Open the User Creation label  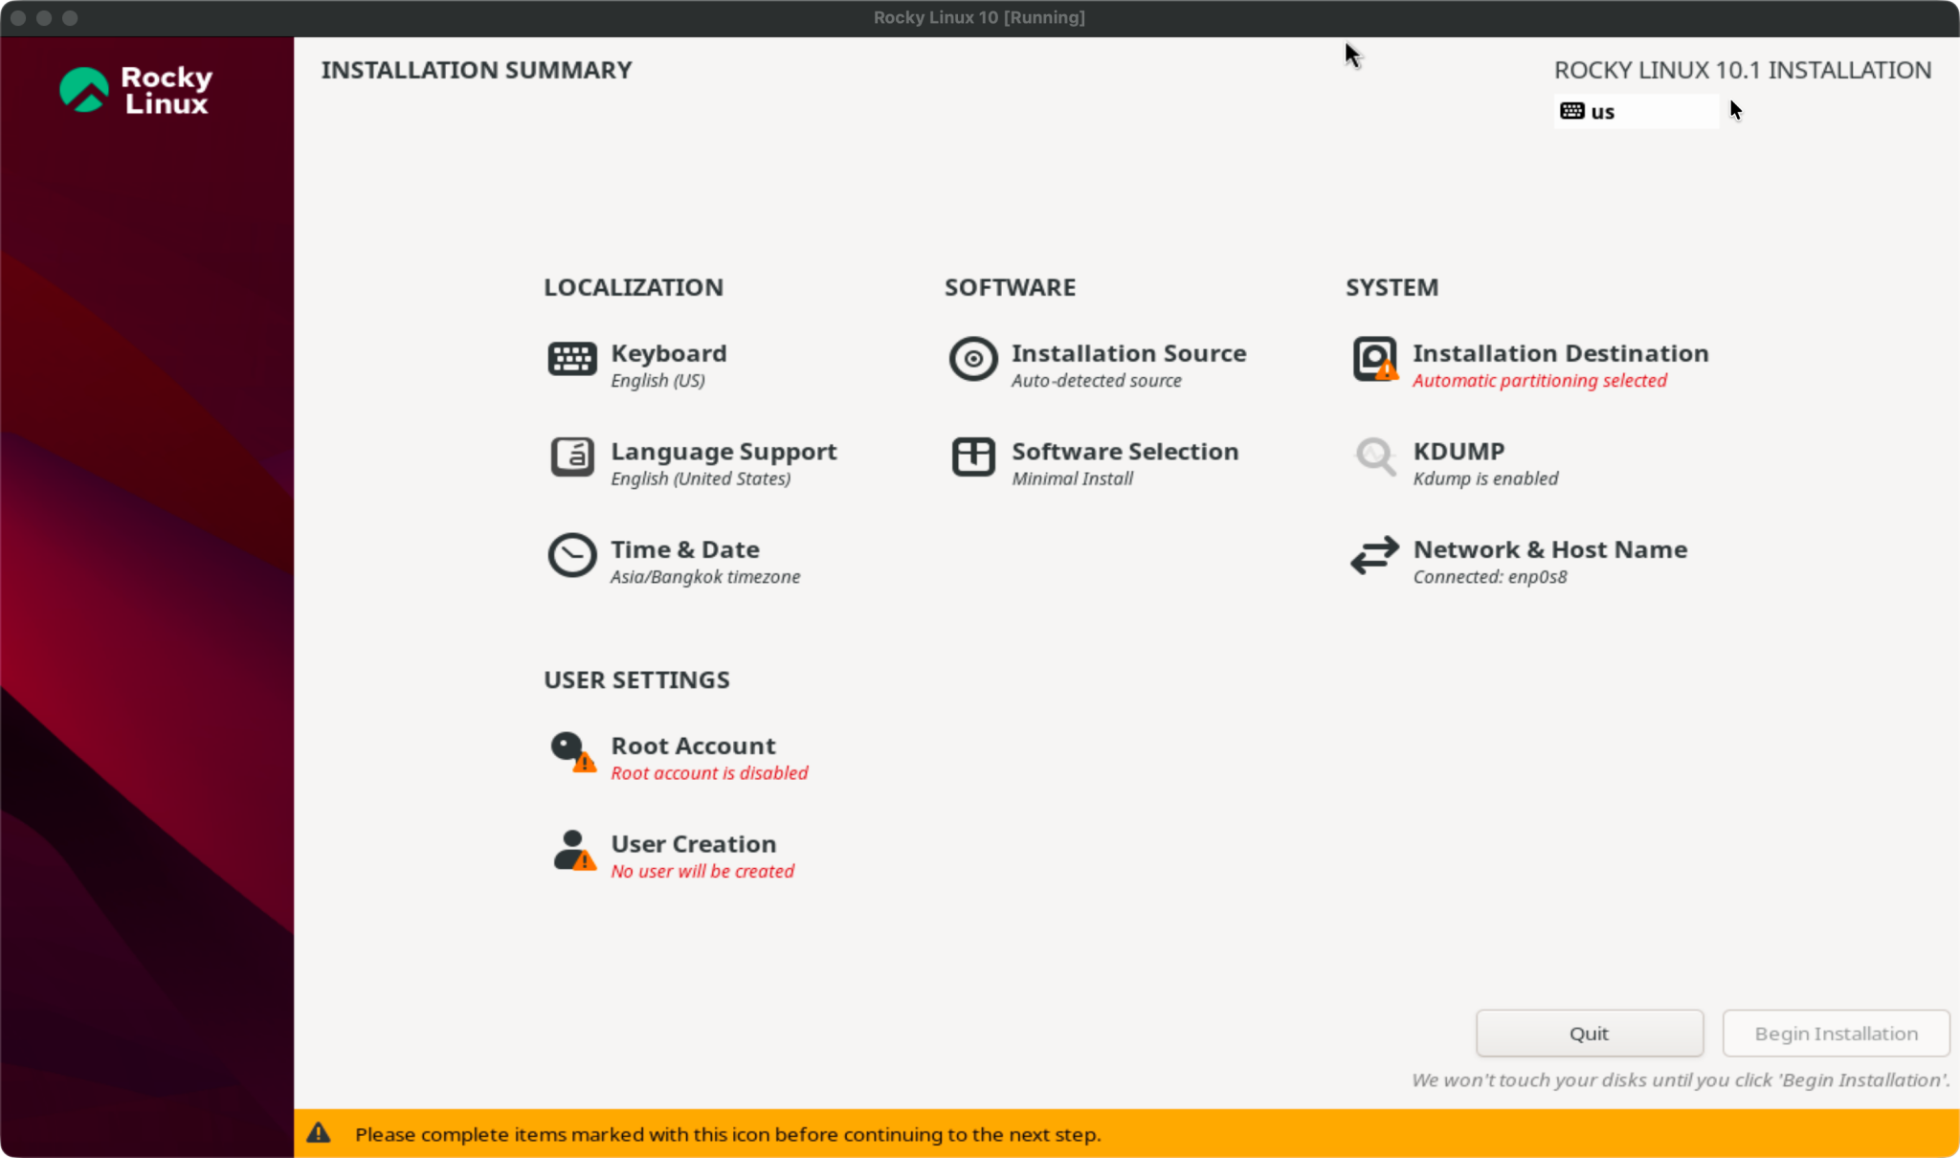[x=694, y=844]
